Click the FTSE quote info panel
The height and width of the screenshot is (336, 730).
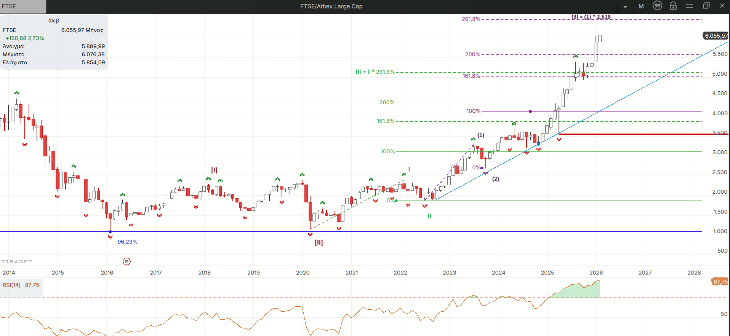(54, 42)
